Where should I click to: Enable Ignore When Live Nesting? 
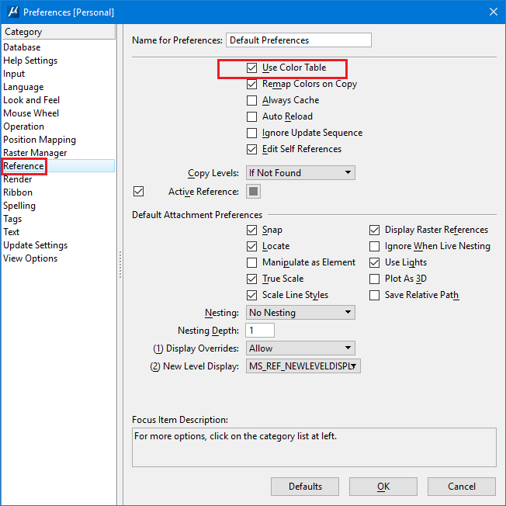374,246
